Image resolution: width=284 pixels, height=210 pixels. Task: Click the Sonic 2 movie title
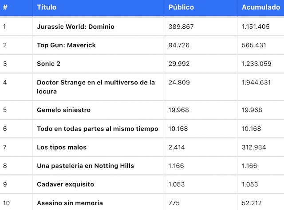point(48,64)
